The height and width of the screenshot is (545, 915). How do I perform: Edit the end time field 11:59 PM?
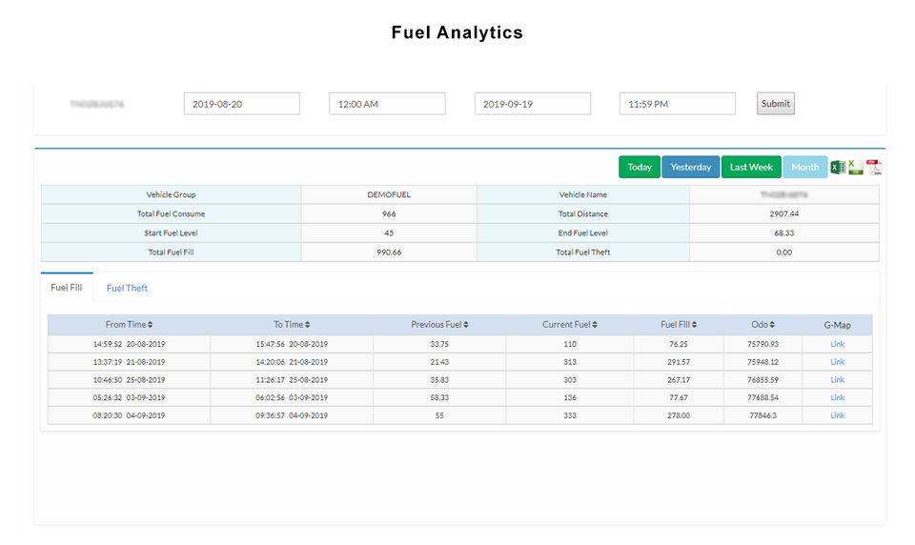678,104
